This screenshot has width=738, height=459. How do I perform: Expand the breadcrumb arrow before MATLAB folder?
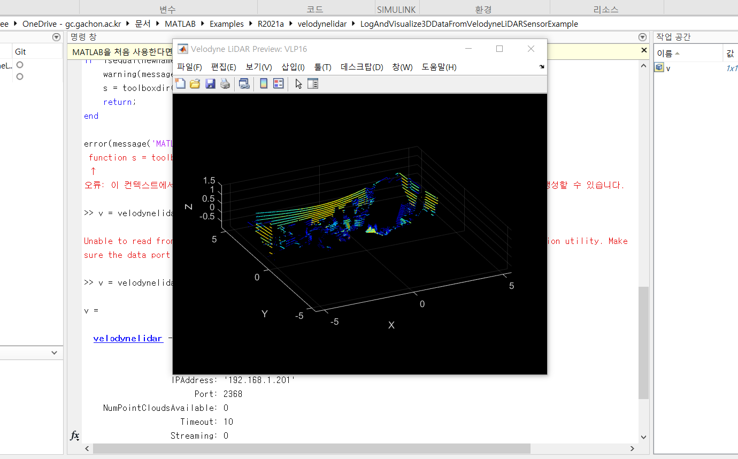[x=159, y=24]
